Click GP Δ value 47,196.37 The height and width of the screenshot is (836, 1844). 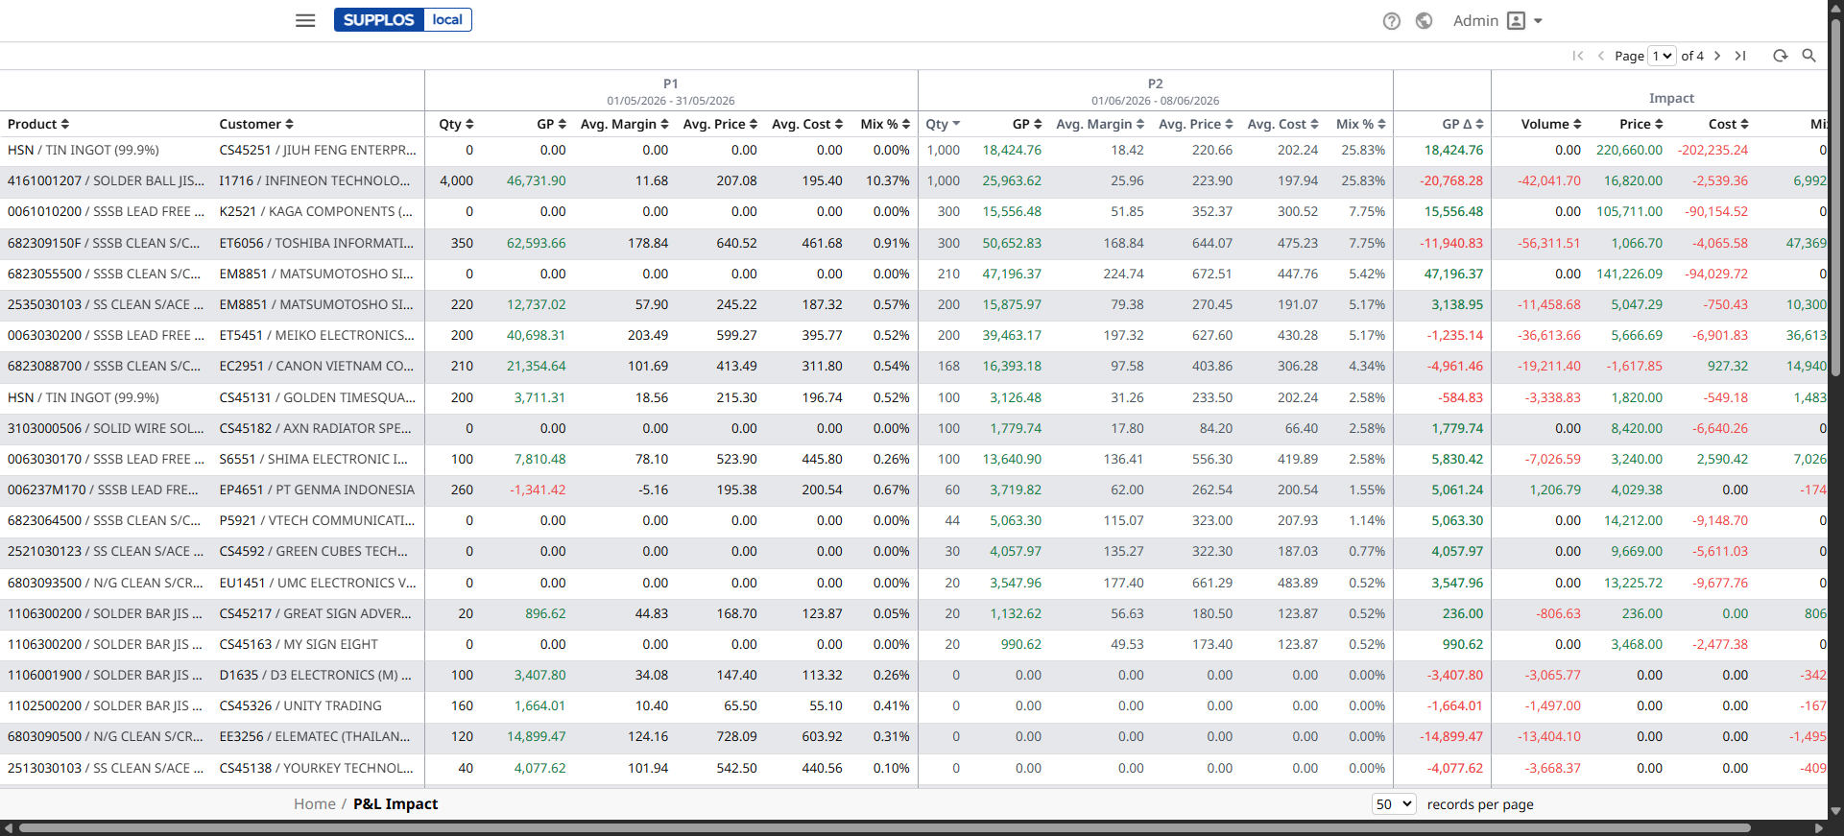(1453, 274)
